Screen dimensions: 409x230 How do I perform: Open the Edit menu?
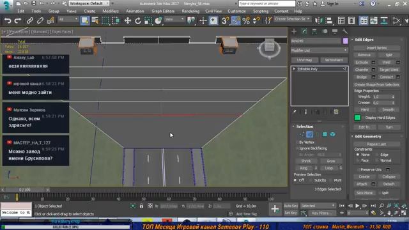(x=20, y=11)
